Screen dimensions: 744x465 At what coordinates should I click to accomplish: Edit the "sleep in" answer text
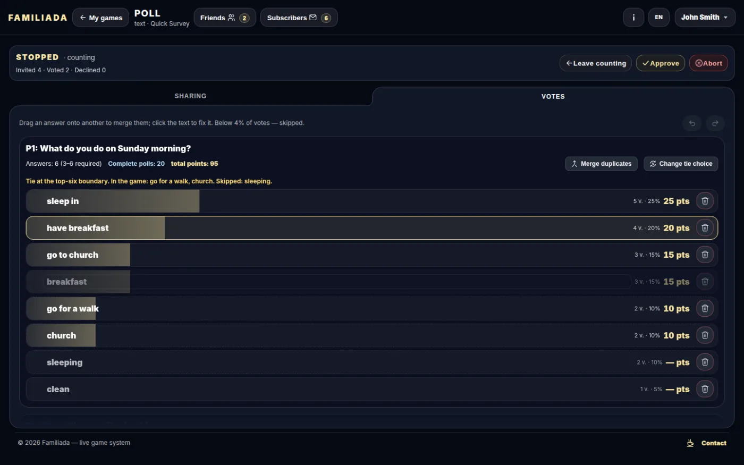coord(63,201)
